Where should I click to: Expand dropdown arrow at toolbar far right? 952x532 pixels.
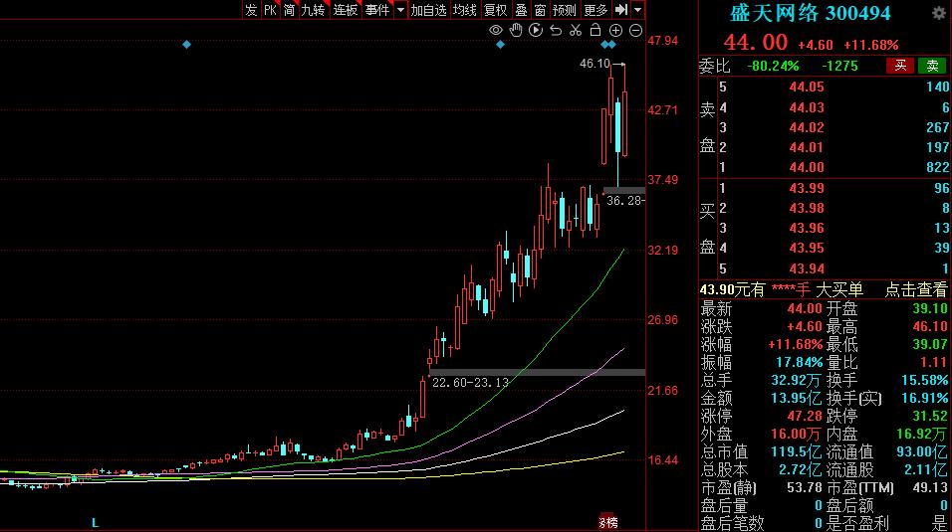(637, 10)
